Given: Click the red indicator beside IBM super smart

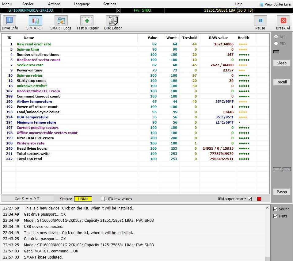Looking at the screenshot, I should (x=259, y=199).
